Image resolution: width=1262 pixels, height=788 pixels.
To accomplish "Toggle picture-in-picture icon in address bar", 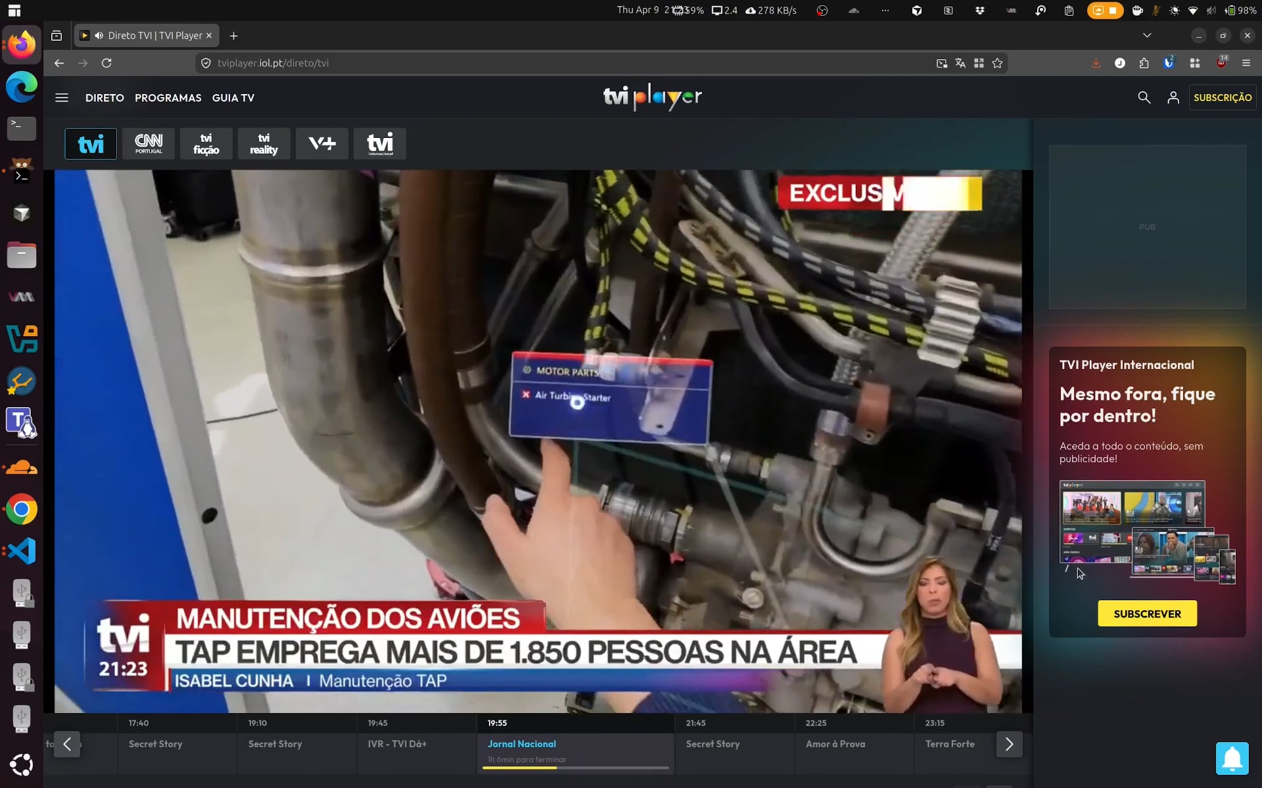I will [x=942, y=63].
